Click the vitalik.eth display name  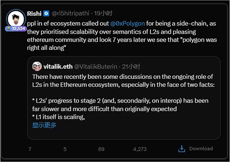(56, 66)
